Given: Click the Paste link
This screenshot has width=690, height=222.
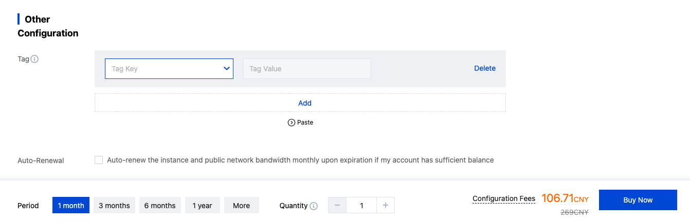Looking at the screenshot, I should 305,123.
